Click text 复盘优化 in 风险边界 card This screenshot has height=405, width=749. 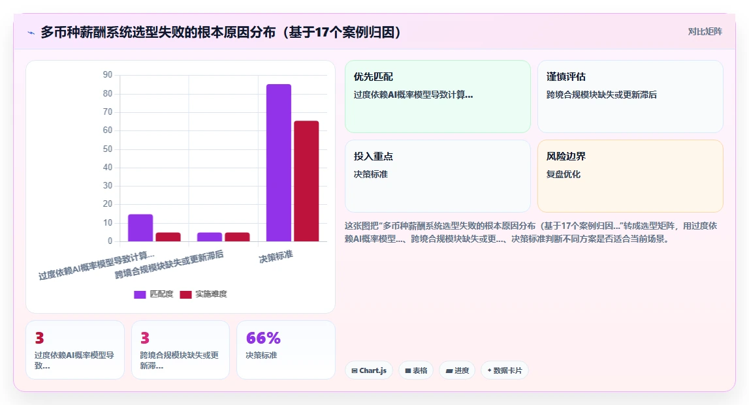coord(563,175)
